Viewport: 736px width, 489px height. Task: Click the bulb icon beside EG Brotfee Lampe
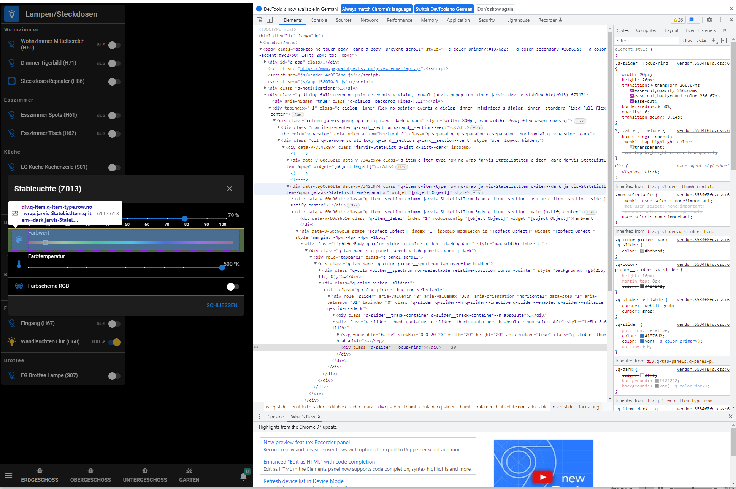12,375
